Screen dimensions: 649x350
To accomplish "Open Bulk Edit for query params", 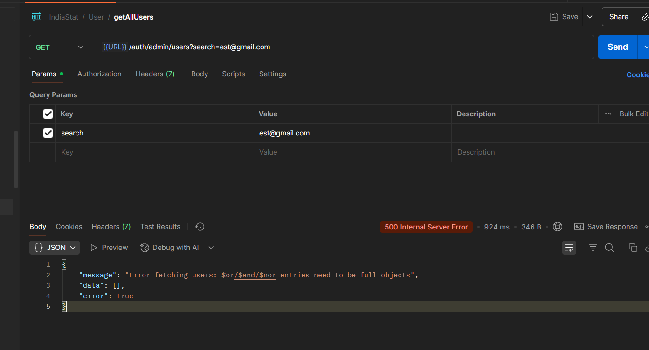I will (x=633, y=114).
